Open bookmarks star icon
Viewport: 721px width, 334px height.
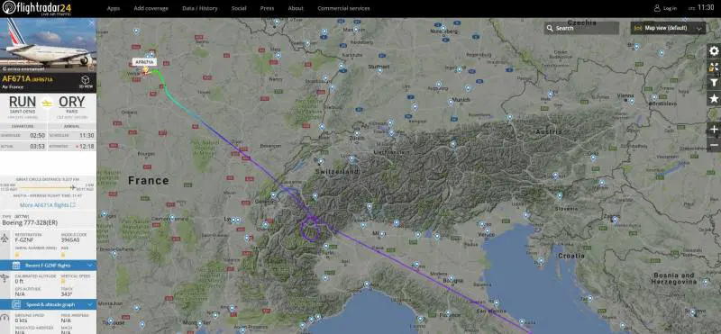click(714, 98)
